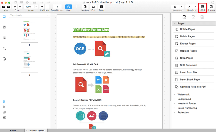Click the document vertical scrollbar
The width and height of the screenshot is (216, 132).
[x=171, y=57]
